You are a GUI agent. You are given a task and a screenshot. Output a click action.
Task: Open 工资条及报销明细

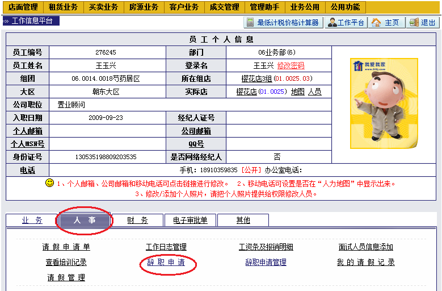(x=266, y=247)
